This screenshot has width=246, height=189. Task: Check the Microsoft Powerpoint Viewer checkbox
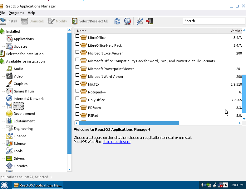pyautogui.click(x=77, y=68)
